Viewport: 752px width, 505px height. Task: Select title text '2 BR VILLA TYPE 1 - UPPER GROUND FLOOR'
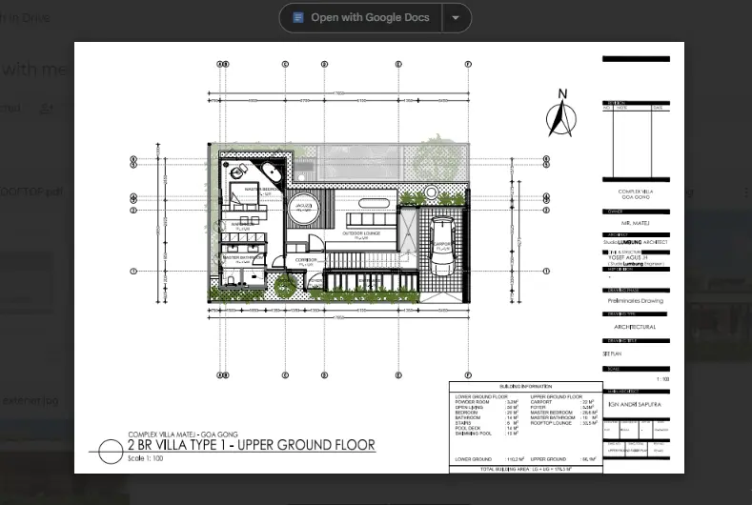point(252,445)
